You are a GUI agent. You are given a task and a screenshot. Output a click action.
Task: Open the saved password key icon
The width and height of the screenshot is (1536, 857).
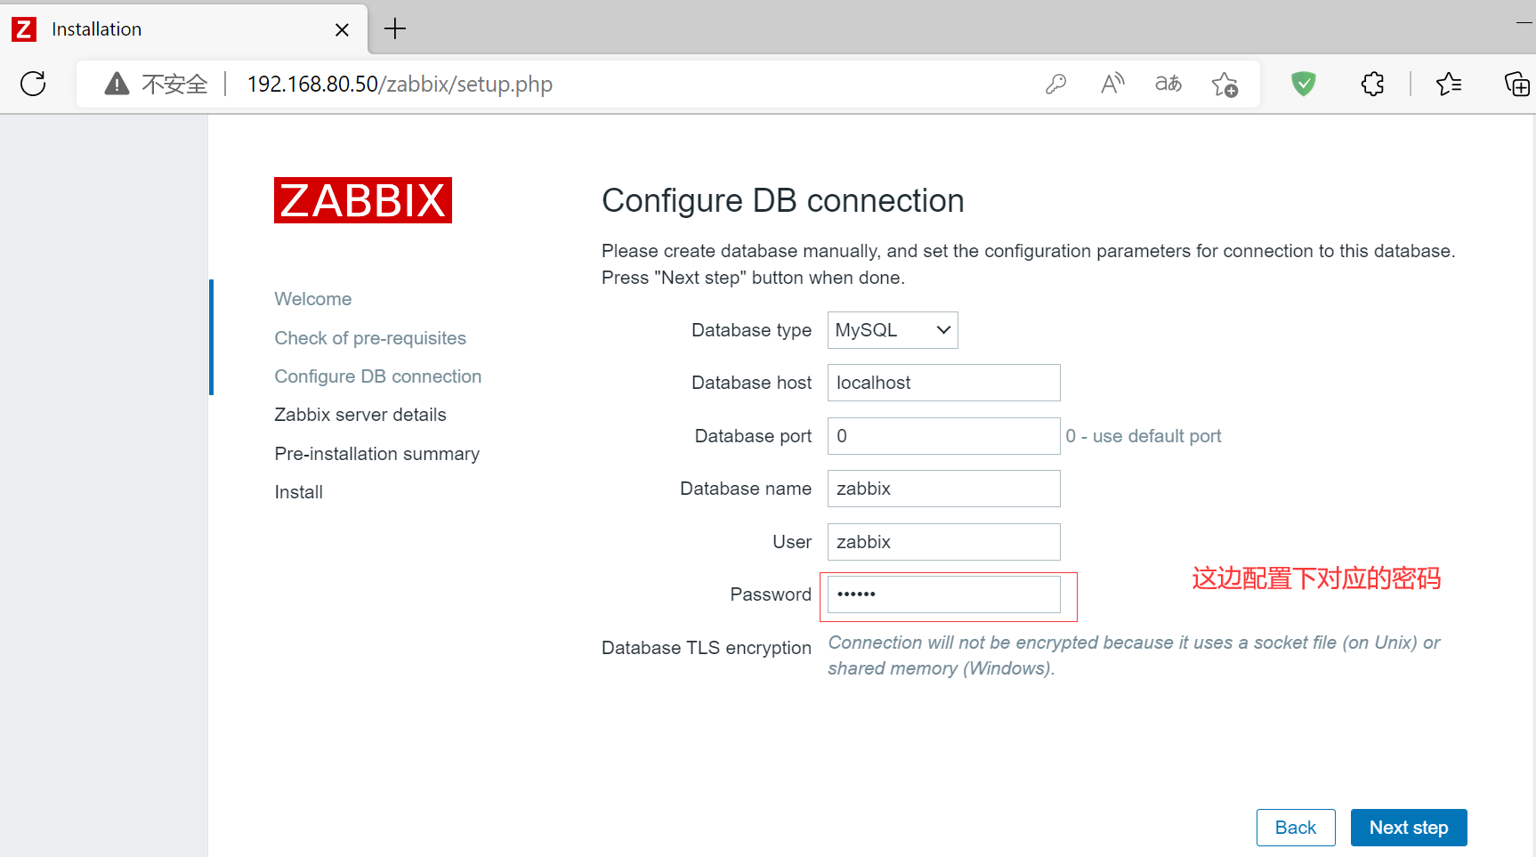coord(1055,84)
